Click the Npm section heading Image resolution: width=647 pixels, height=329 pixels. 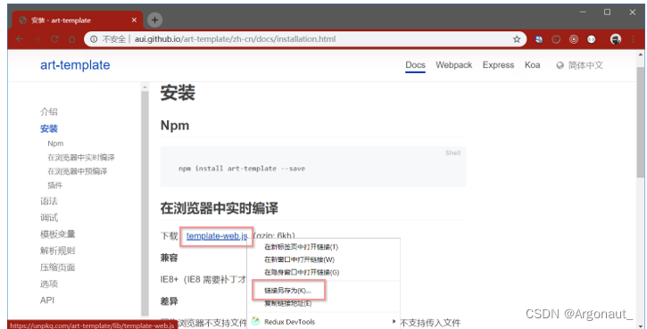175,126
